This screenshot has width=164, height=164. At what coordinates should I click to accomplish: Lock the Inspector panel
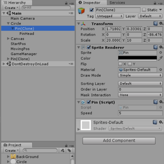tap(155, 3)
